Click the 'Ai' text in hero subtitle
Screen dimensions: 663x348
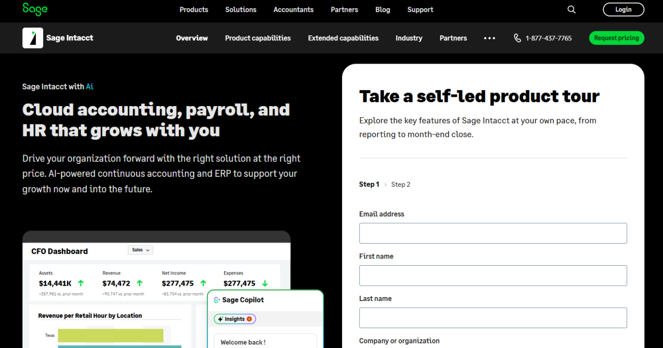click(90, 87)
